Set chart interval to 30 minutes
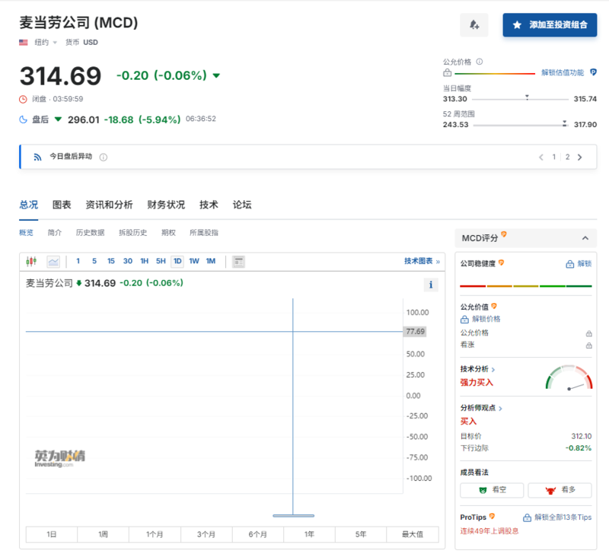Screen dimensions: 609x554 [x=128, y=261]
